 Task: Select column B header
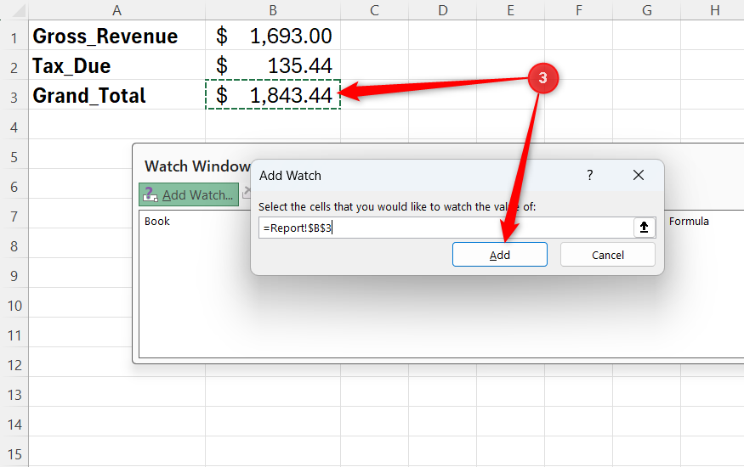pyautogui.click(x=273, y=10)
